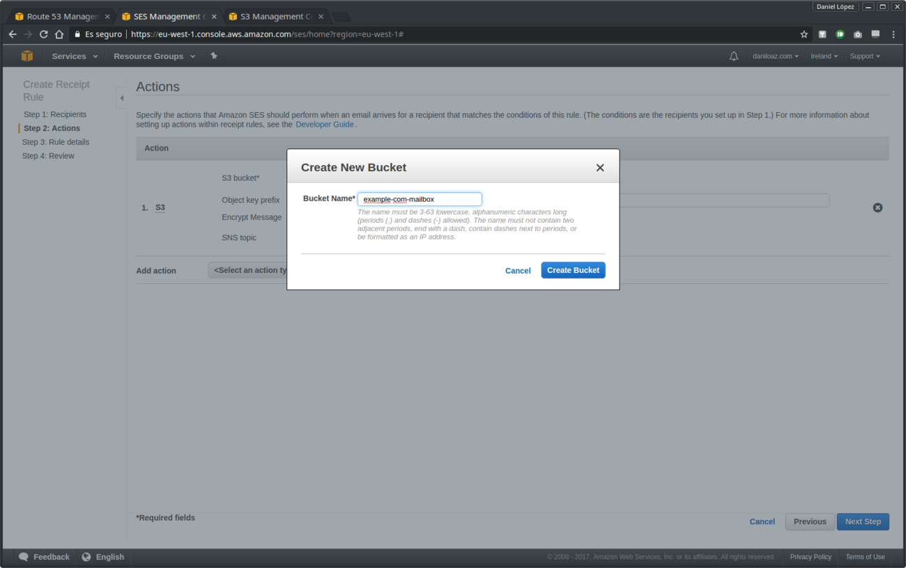
Task: Open Chrome three-dot menu
Action: tap(893, 34)
